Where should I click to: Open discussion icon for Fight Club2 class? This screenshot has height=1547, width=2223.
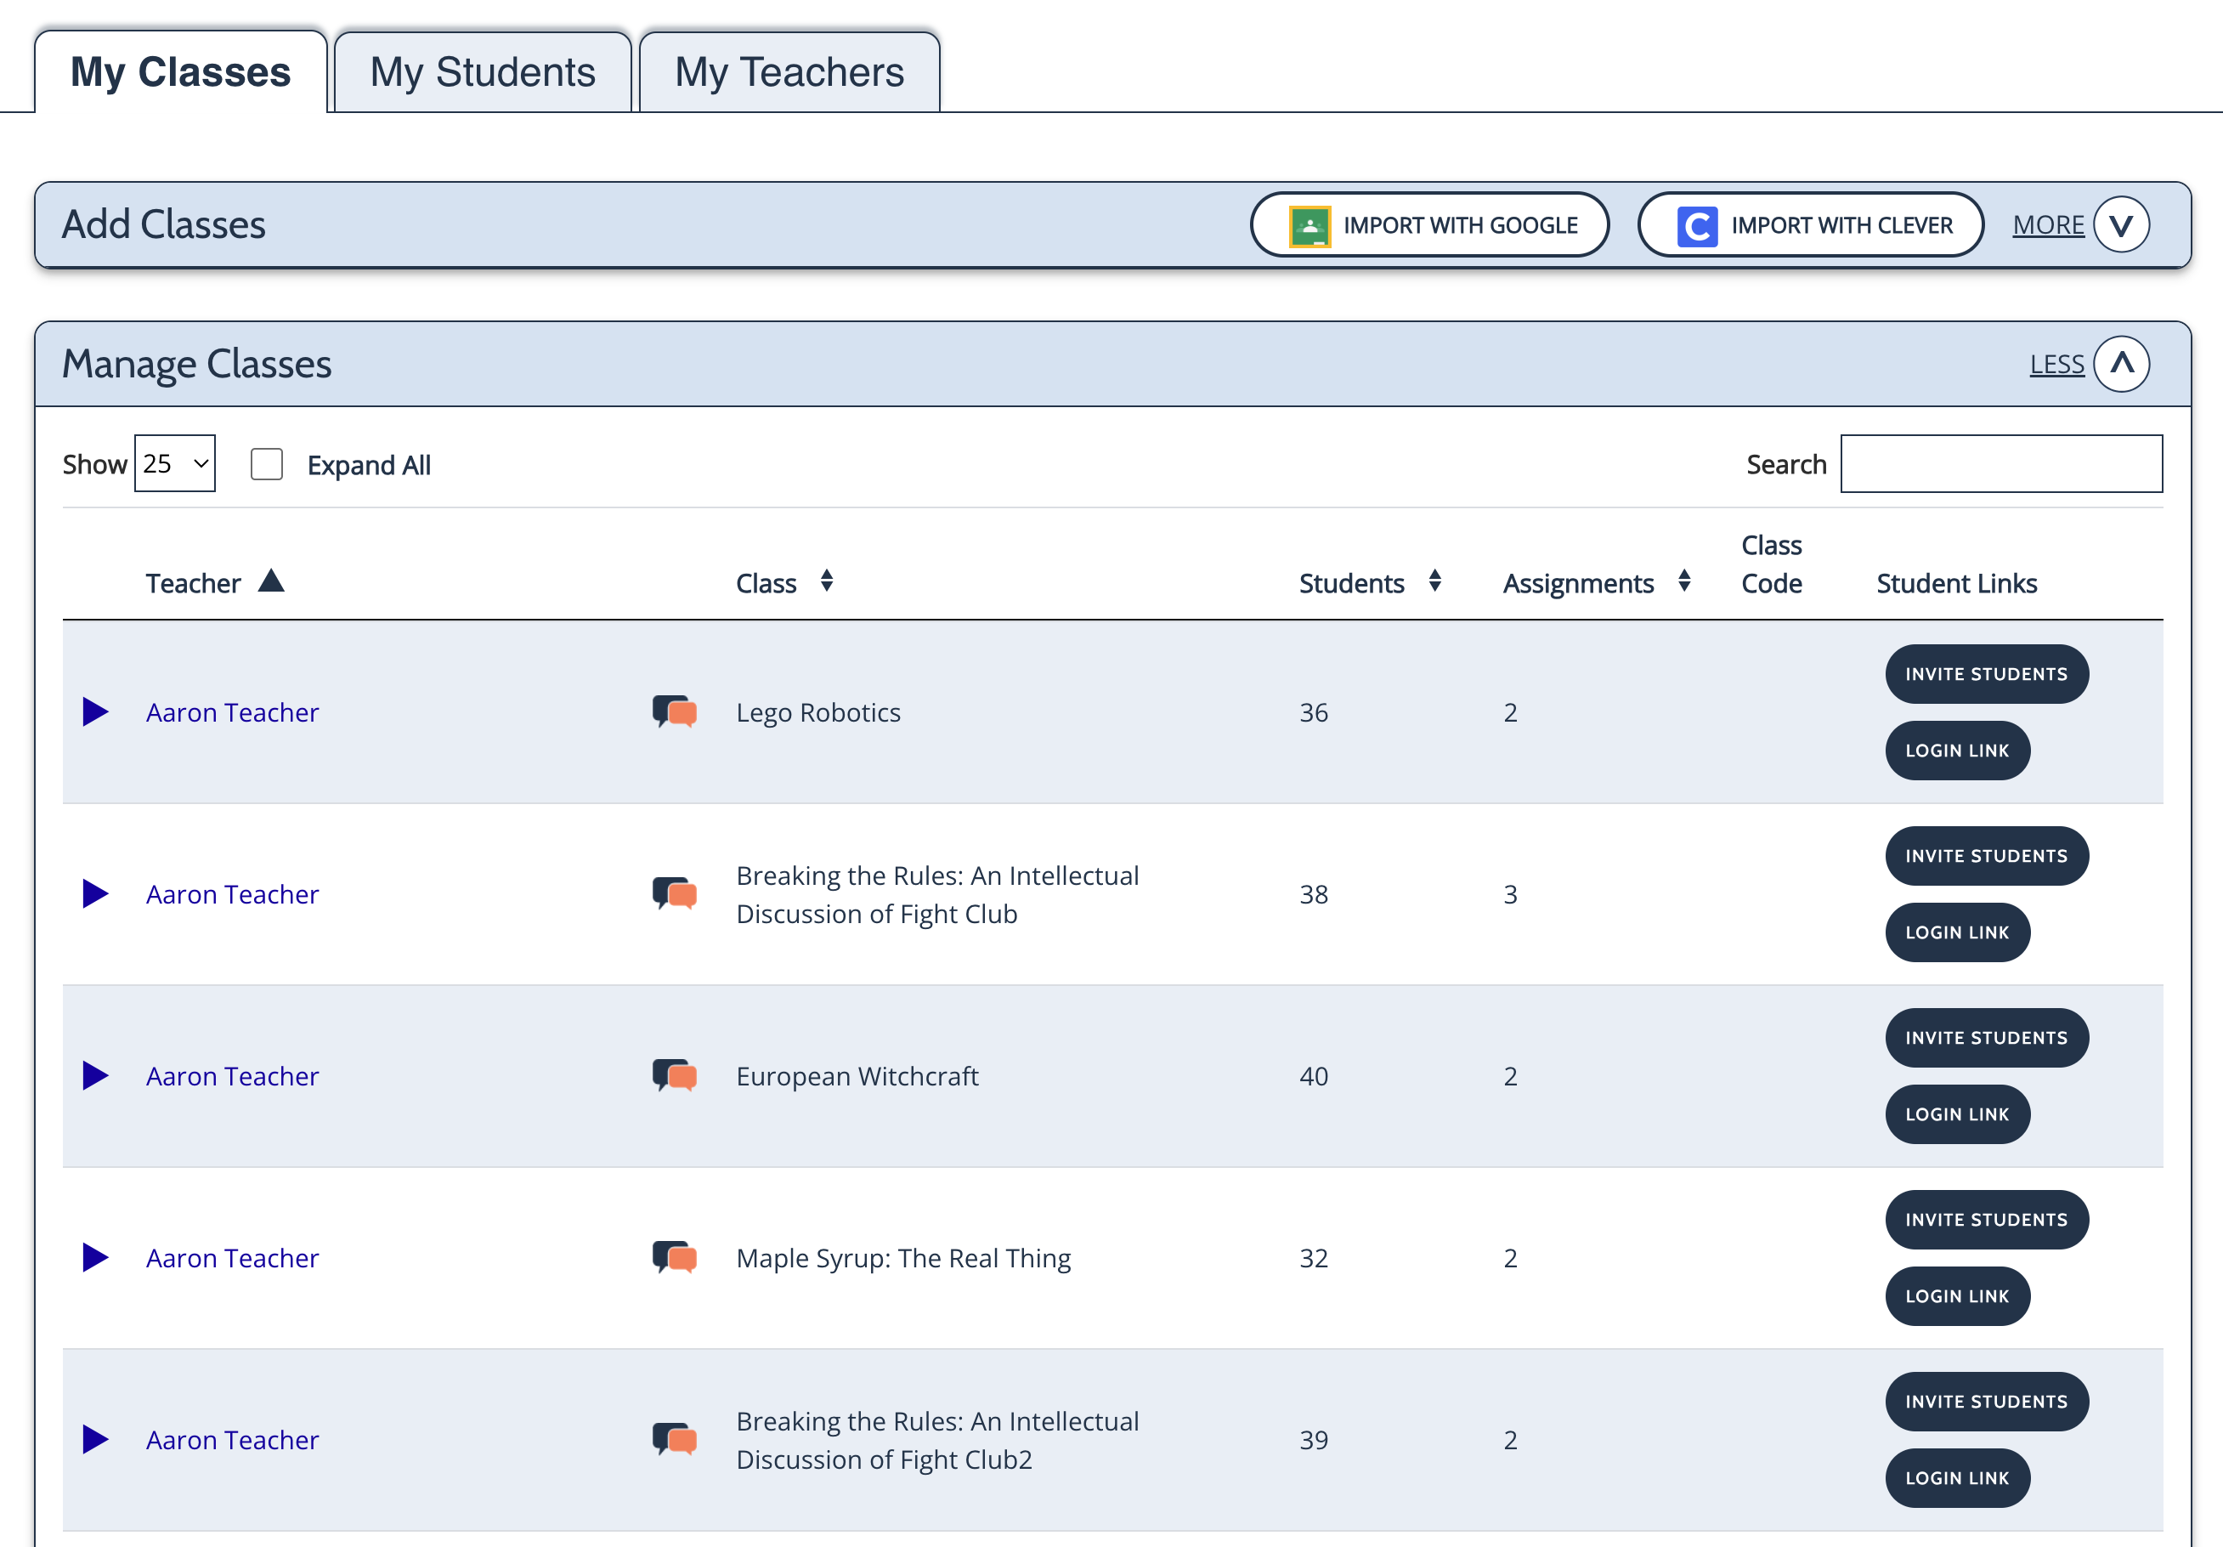[675, 1440]
